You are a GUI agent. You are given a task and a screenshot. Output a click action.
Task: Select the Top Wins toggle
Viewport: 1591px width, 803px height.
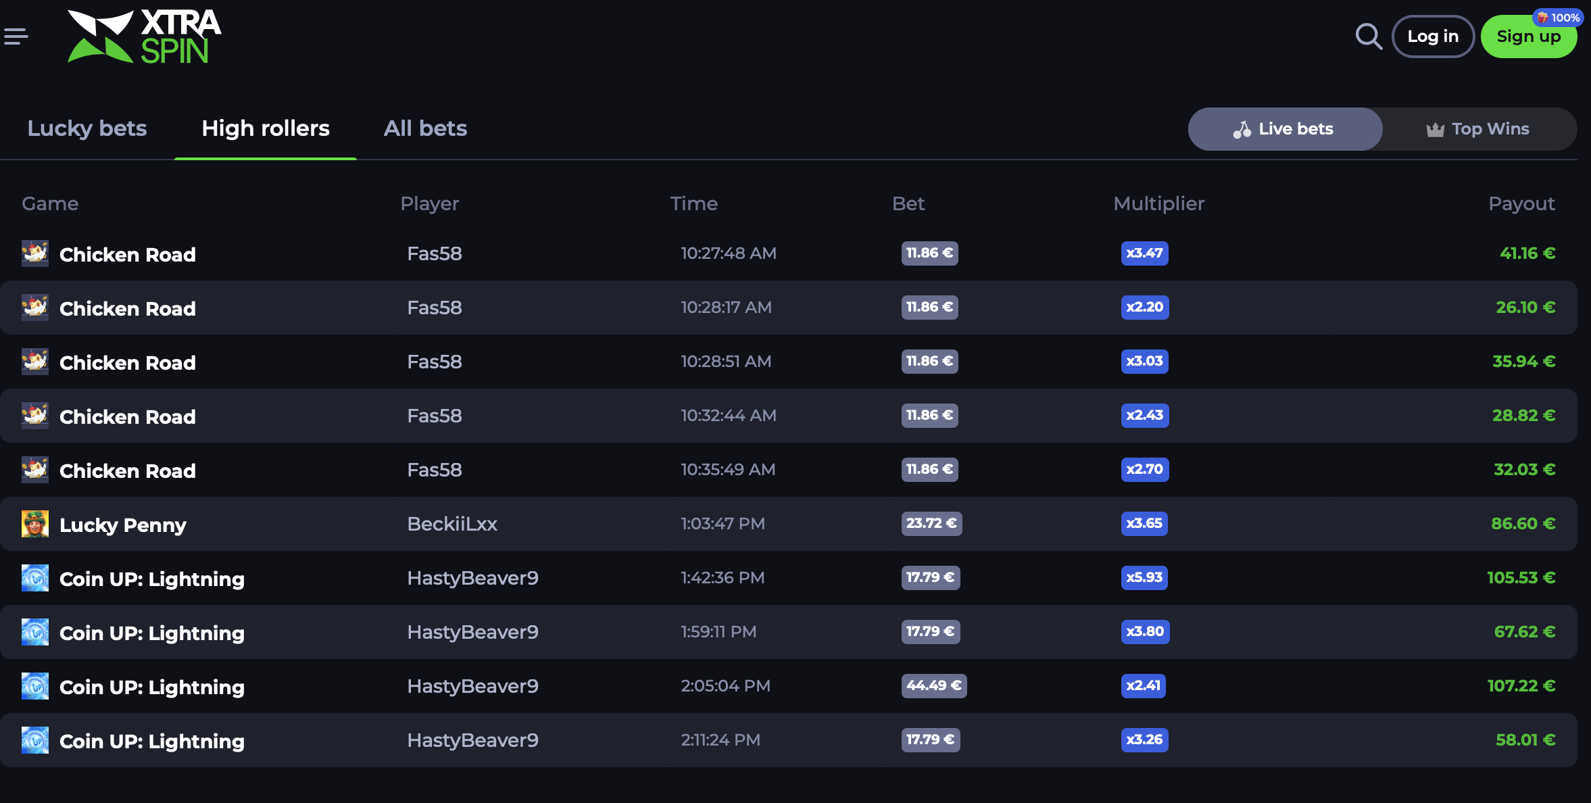coord(1479,129)
